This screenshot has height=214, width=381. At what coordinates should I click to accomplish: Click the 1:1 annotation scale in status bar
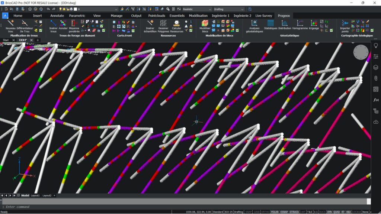pos(316,212)
